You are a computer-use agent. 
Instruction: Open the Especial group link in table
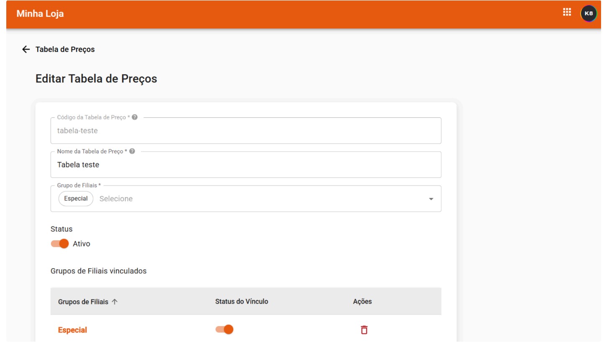pos(72,330)
